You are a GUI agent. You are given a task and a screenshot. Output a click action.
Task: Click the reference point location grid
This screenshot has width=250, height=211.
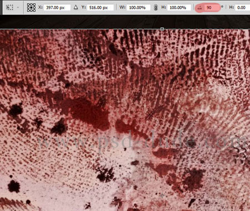[x=31, y=7]
